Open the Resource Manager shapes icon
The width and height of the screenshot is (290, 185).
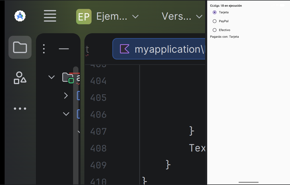pos(20,78)
